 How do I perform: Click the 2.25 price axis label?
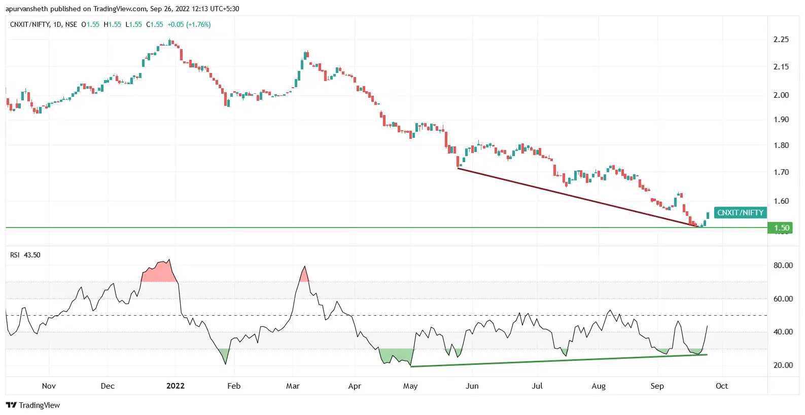[781, 40]
